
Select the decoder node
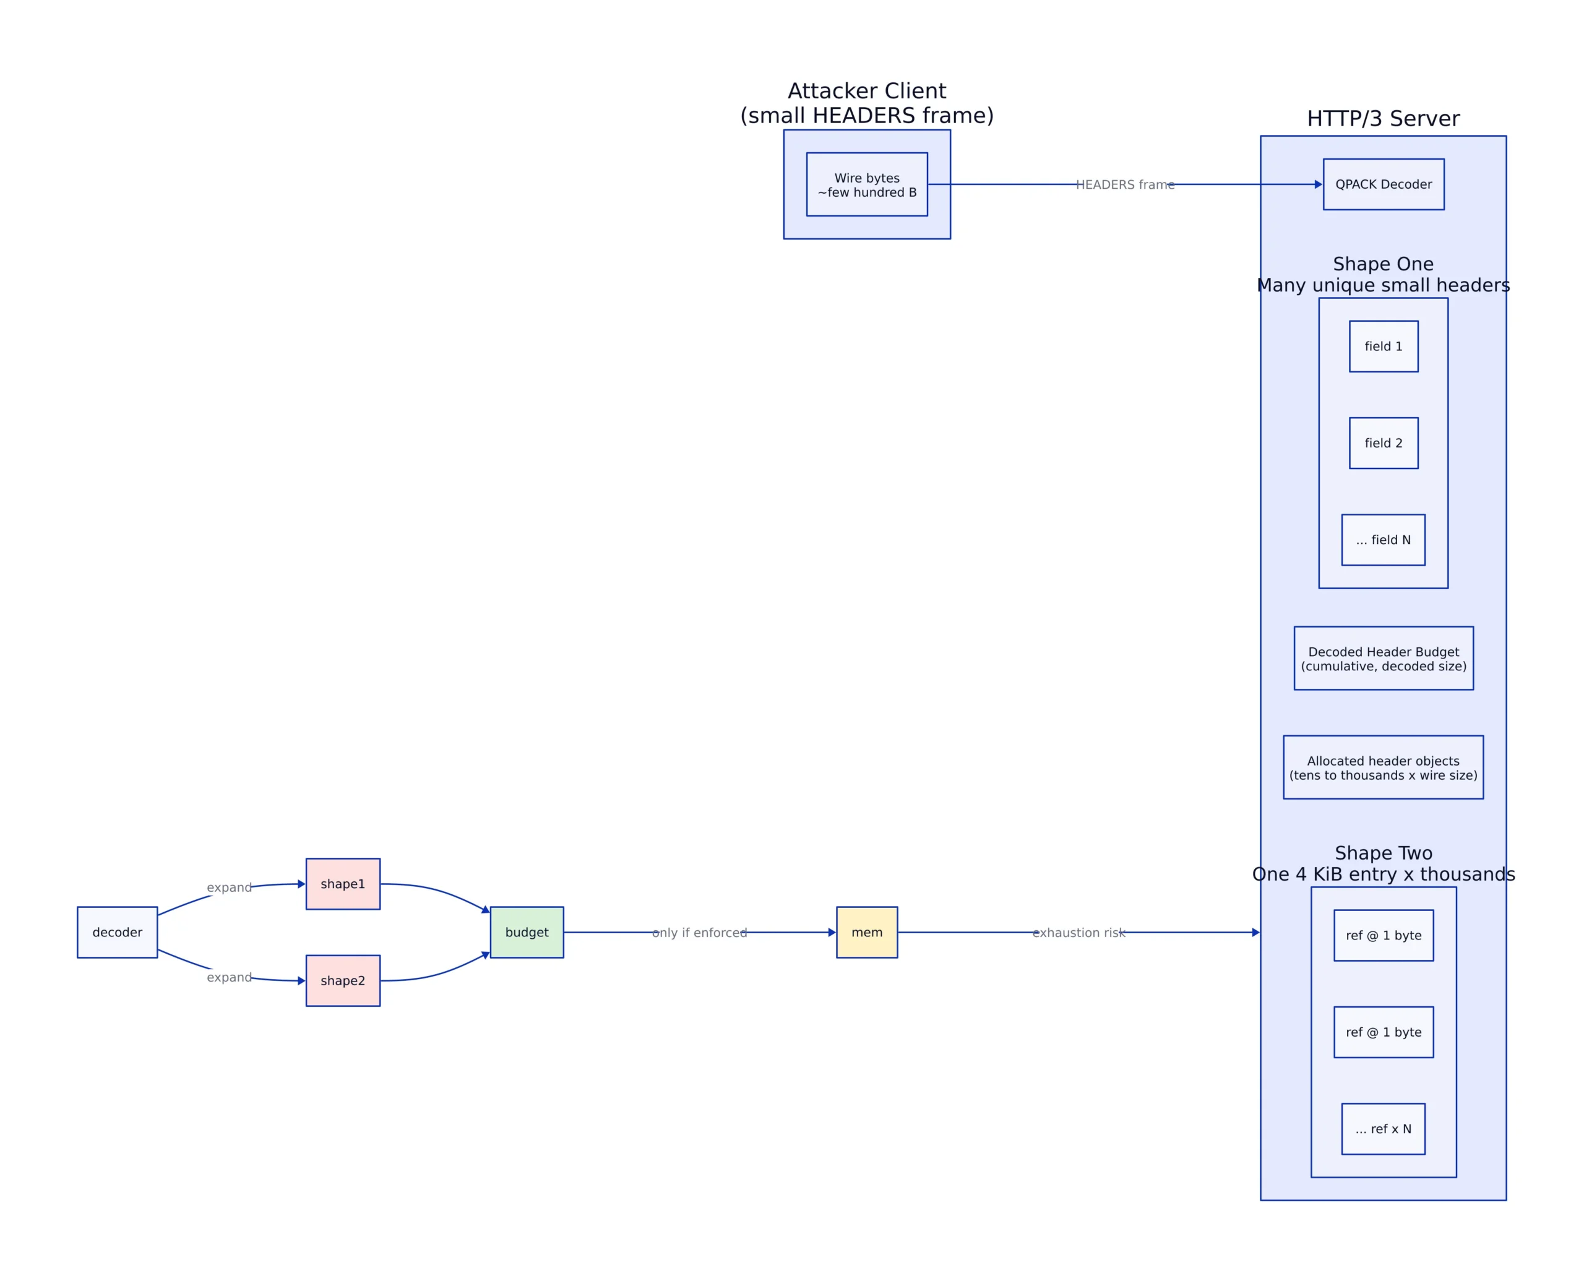point(117,932)
